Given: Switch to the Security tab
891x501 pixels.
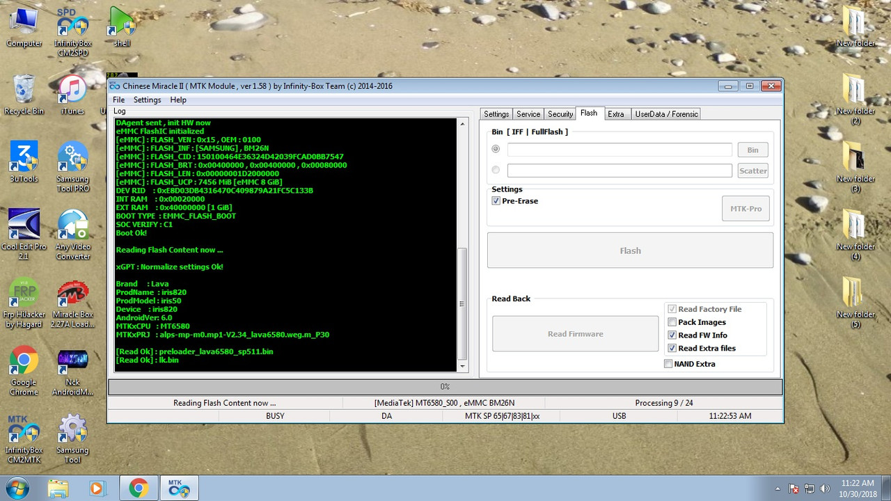Looking at the screenshot, I should point(560,114).
